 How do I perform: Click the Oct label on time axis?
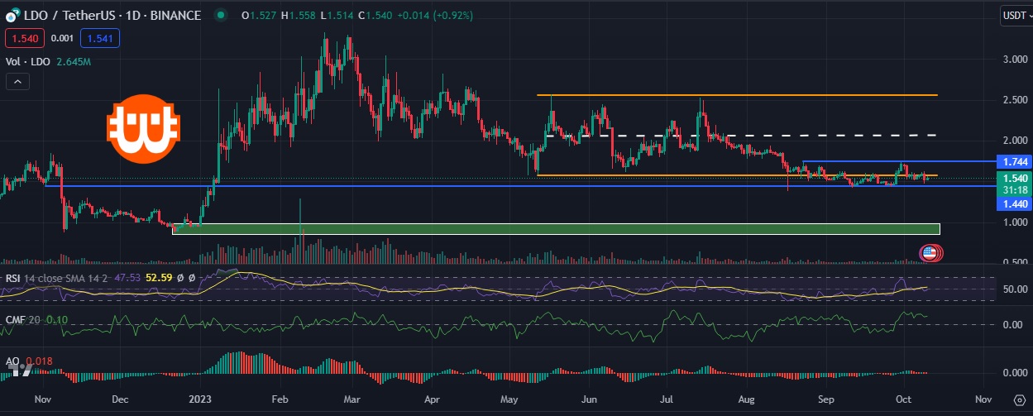[905, 398]
